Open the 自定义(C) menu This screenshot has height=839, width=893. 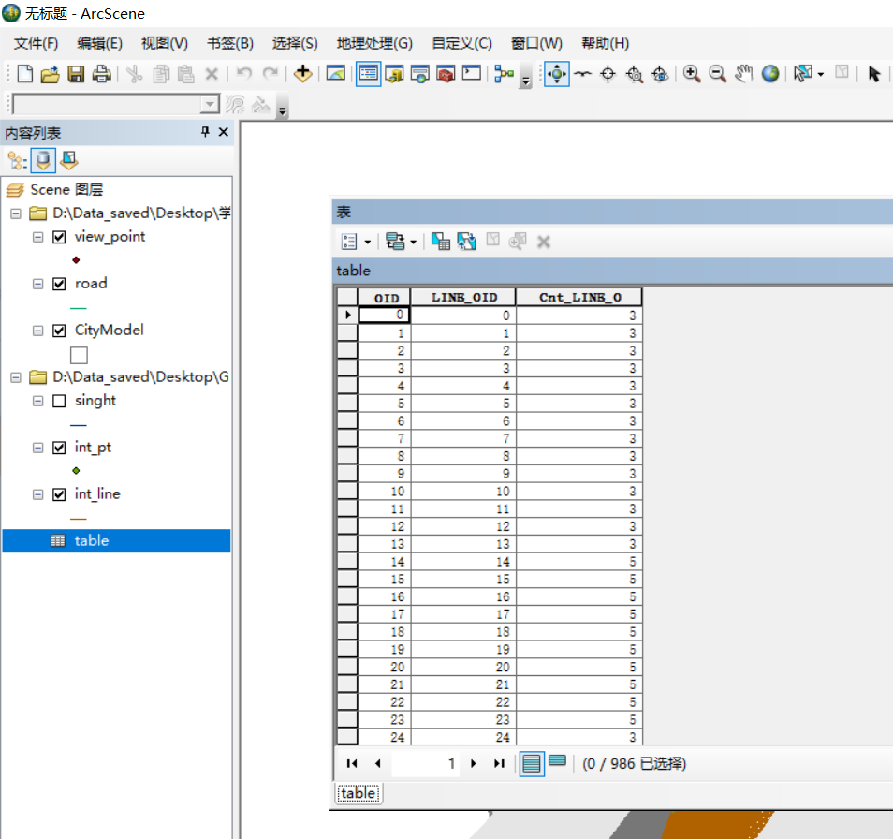[461, 43]
